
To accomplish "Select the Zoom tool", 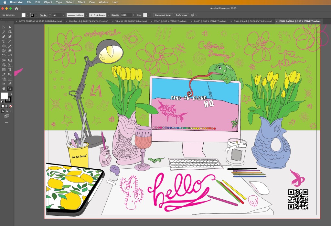I will (10, 88).
